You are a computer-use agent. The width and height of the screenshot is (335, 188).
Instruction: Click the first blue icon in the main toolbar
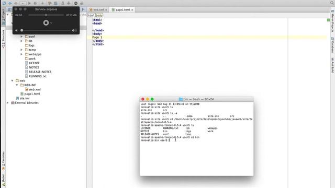click(x=4, y=3)
